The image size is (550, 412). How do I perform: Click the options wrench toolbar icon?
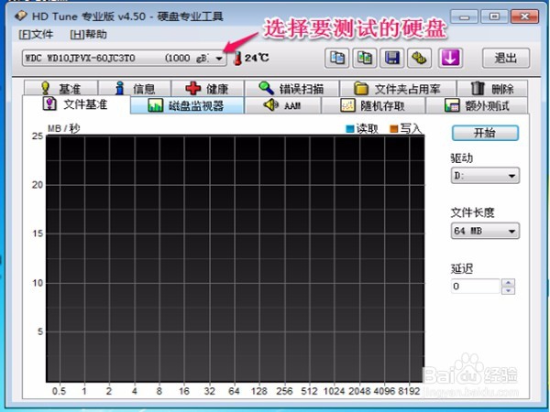pyautogui.click(x=419, y=58)
